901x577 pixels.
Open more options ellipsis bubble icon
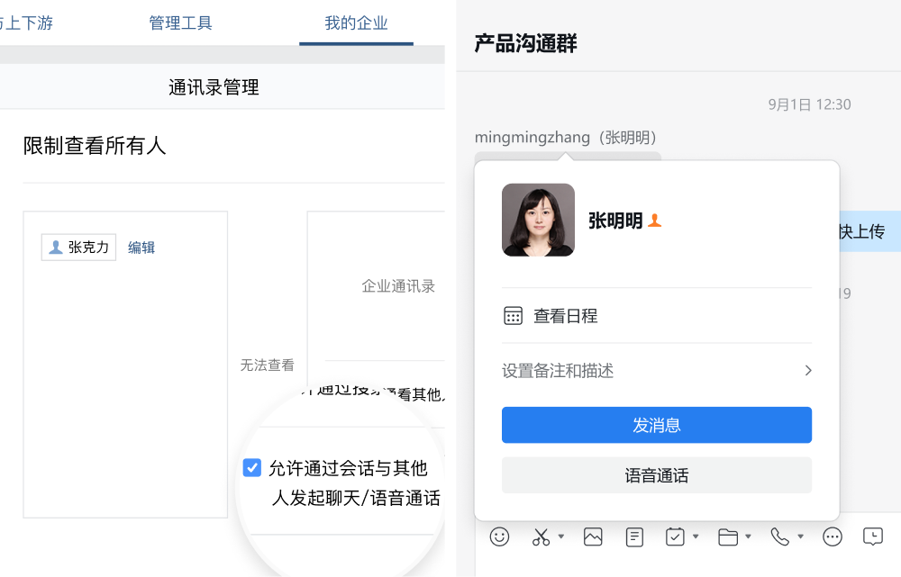coord(832,536)
